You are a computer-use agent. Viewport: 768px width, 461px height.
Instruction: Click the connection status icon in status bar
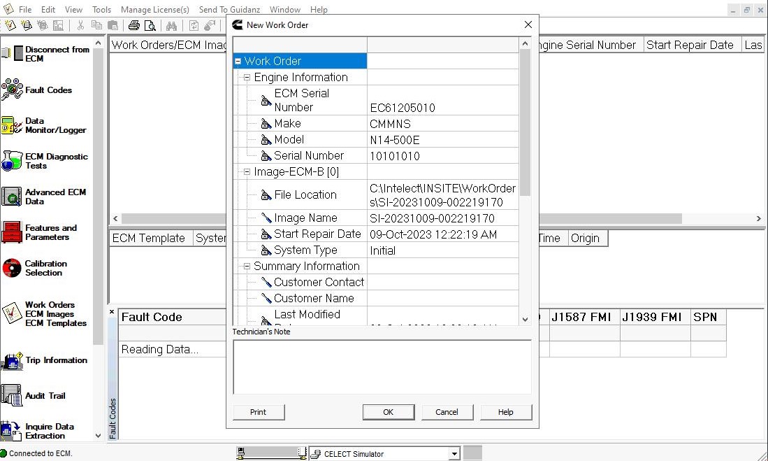pos(4,453)
